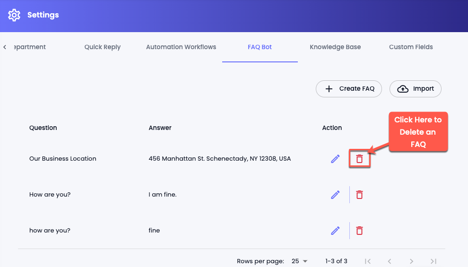Select the Custom Fields tab
Screen dimensions: 468x267
[x=411, y=47]
